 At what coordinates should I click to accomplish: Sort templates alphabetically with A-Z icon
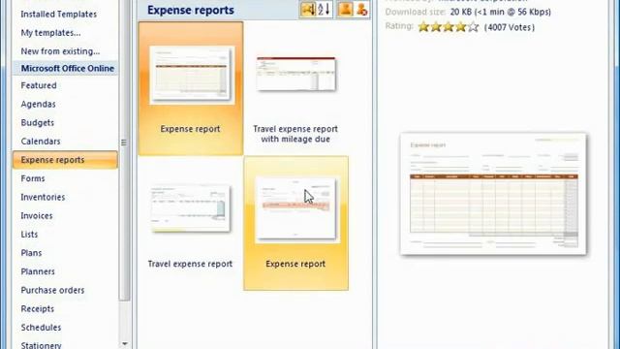324,10
